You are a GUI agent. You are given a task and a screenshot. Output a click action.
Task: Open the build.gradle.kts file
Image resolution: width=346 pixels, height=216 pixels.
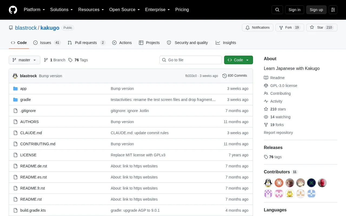(33, 210)
